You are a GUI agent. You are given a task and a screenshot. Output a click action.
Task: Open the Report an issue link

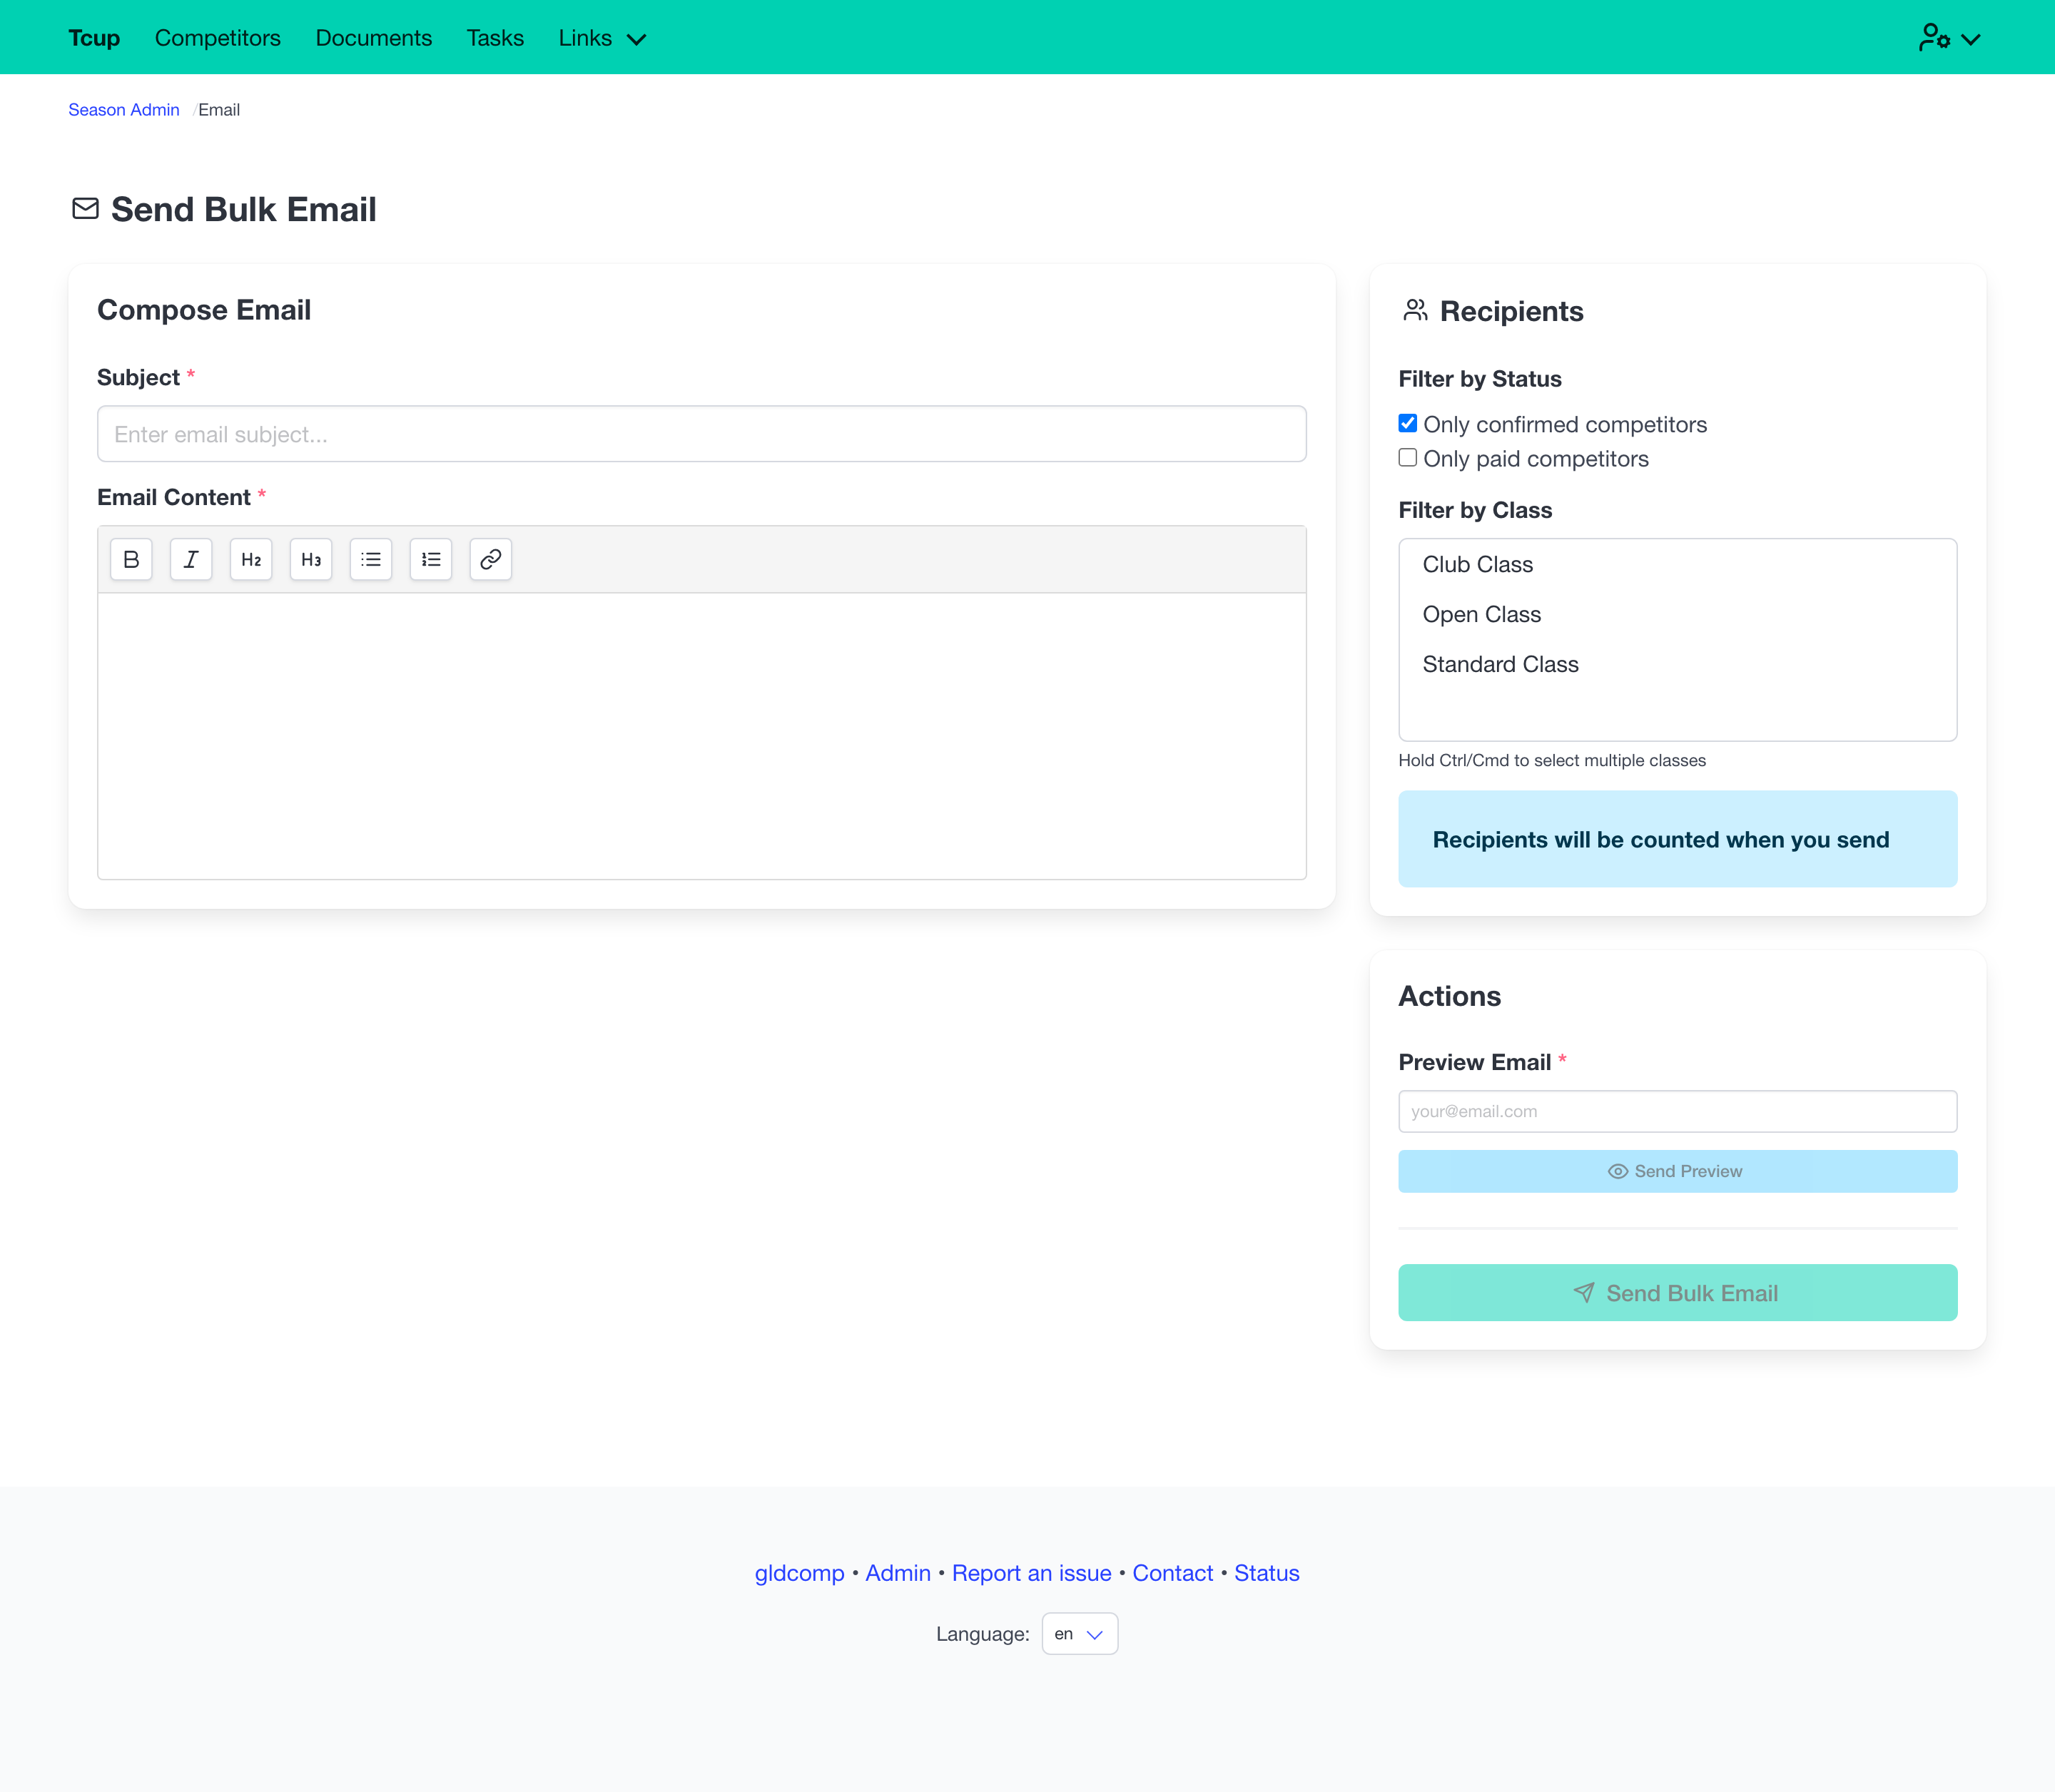1031,1573
